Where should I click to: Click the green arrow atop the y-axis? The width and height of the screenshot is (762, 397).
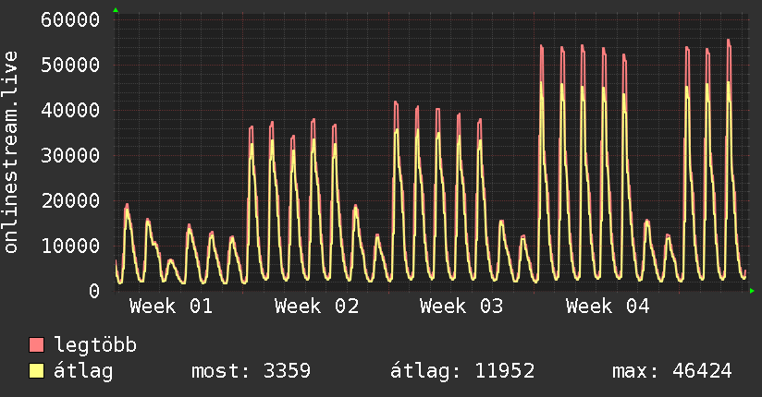click(116, 10)
